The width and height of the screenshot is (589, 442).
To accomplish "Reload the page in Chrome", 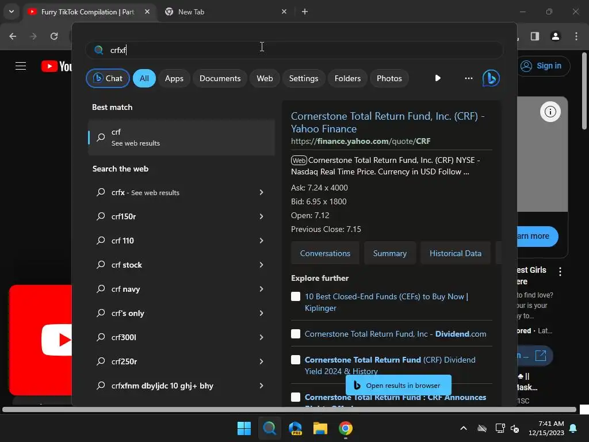I will click(x=54, y=36).
